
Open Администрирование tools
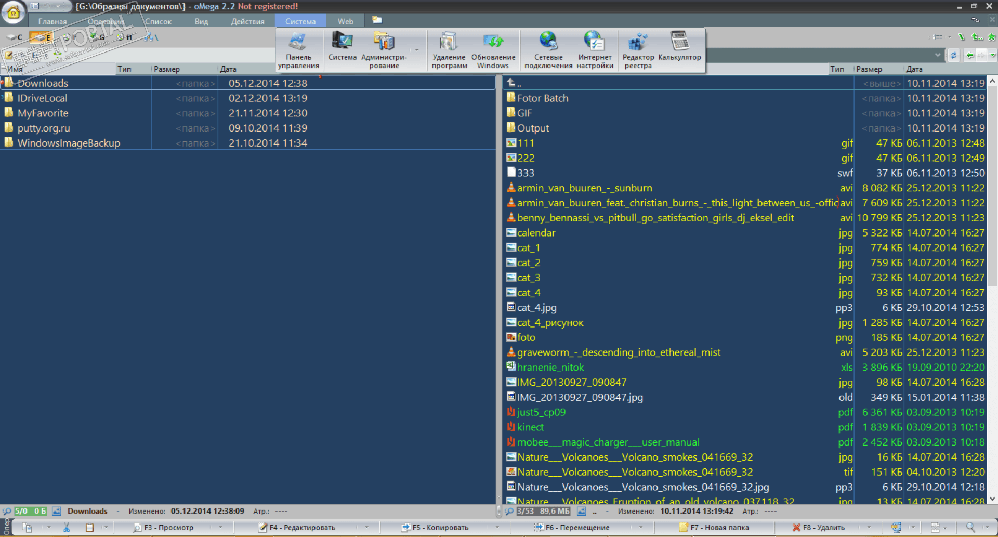coord(384,50)
